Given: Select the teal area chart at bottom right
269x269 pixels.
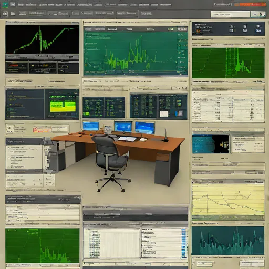Looking at the screenshot, I should [x=228, y=241].
